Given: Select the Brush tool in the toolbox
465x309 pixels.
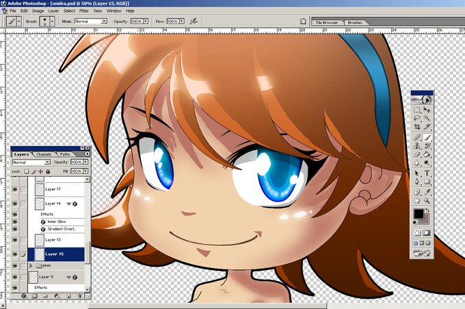Looking at the screenshot, I should [x=427, y=138].
